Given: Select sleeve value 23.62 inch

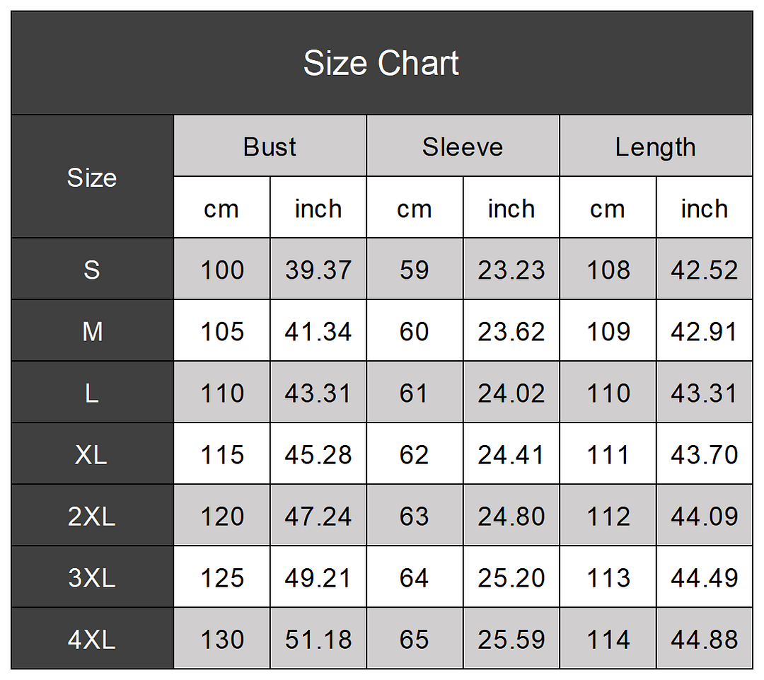Looking at the screenshot, I should point(511,331).
